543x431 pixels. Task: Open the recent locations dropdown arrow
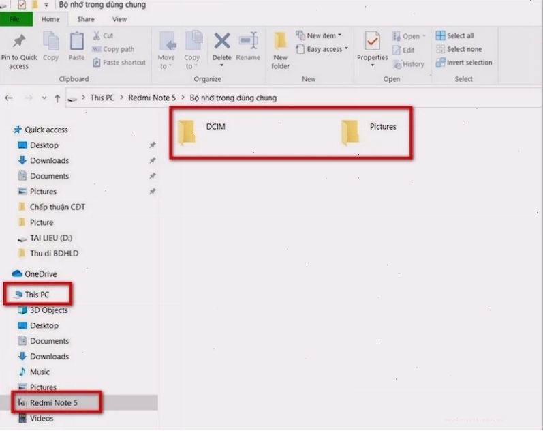click(x=44, y=98)
